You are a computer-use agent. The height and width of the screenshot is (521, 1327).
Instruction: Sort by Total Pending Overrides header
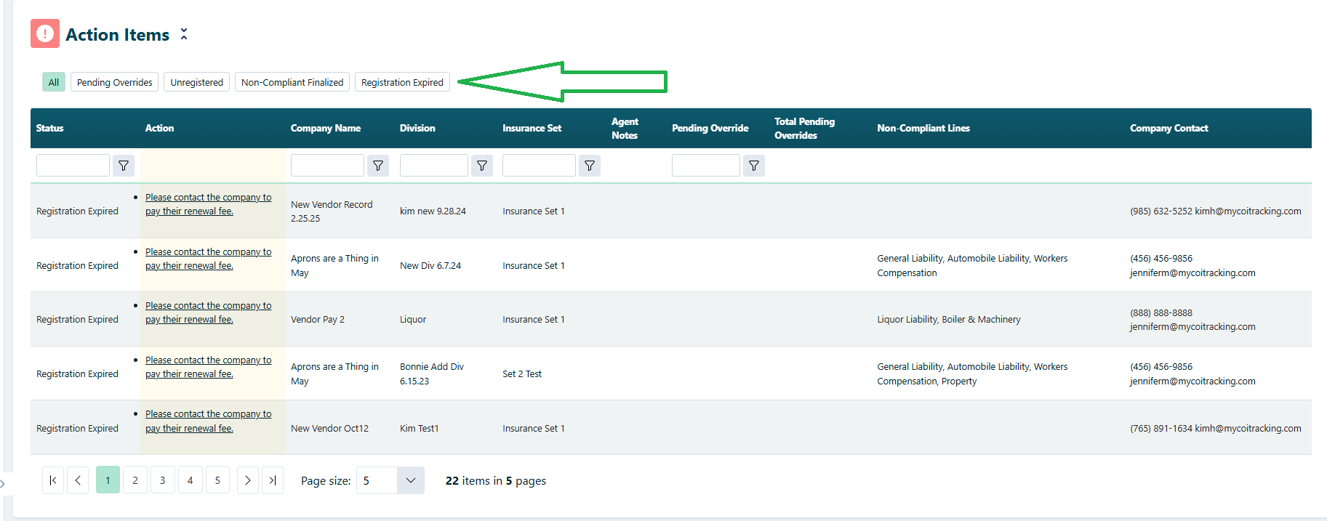pos(804,128)
